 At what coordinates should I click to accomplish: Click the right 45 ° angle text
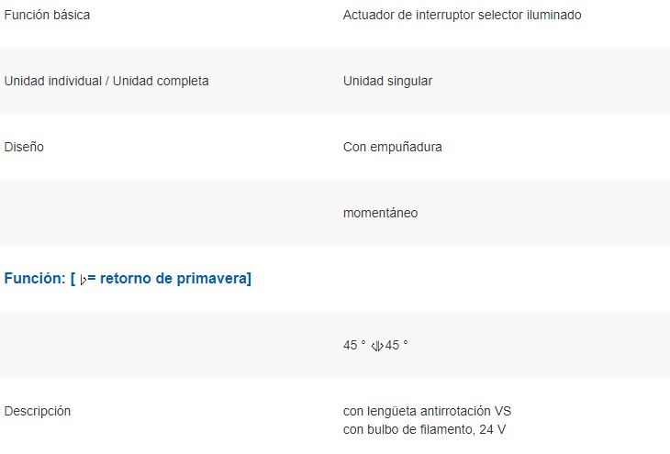pyautogui.click(x=396, y=345)
